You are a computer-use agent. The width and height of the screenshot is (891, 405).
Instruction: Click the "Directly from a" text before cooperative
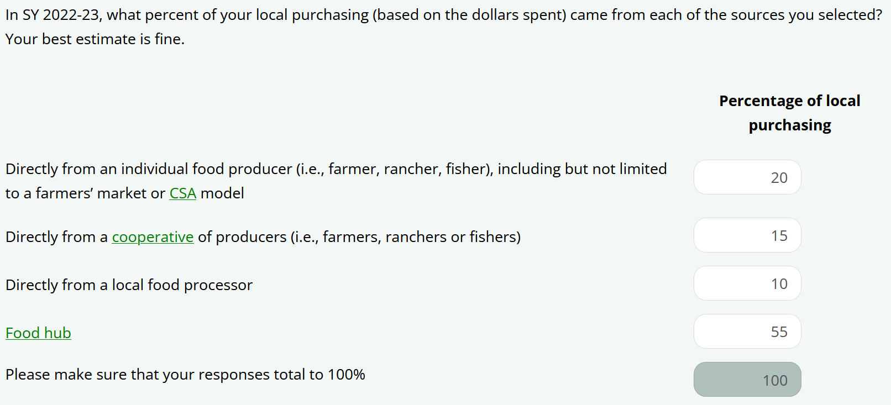coord(56,237)
